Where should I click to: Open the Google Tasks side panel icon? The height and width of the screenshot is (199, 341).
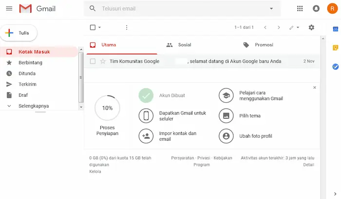pyautogui.click(x=335, y=66)
